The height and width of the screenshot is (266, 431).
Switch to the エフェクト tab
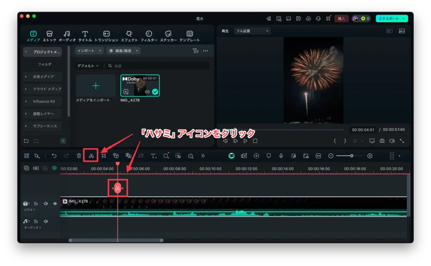click(x=129, y=36)
